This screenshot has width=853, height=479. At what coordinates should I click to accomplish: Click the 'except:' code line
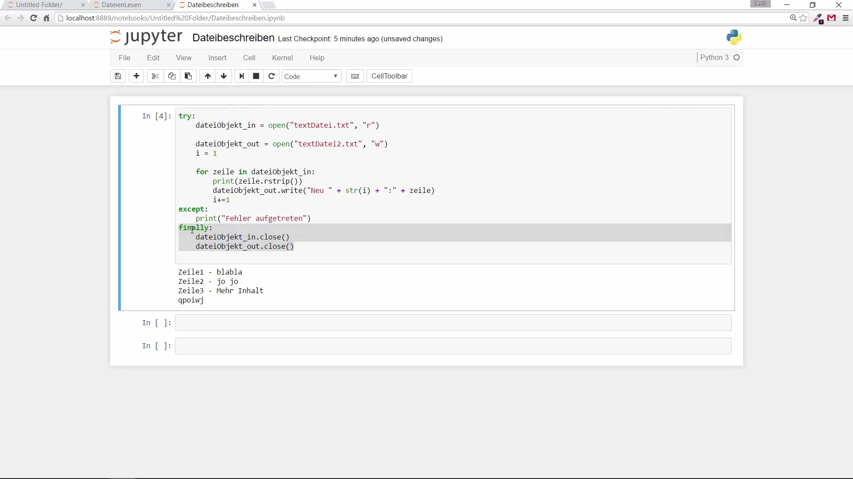[x=193, y=209]
